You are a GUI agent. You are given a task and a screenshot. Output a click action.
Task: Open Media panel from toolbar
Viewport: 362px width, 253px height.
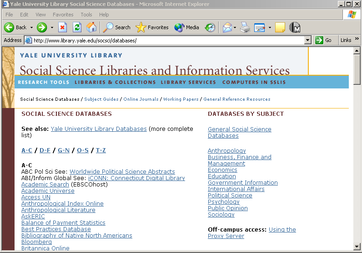click(187, 27)
